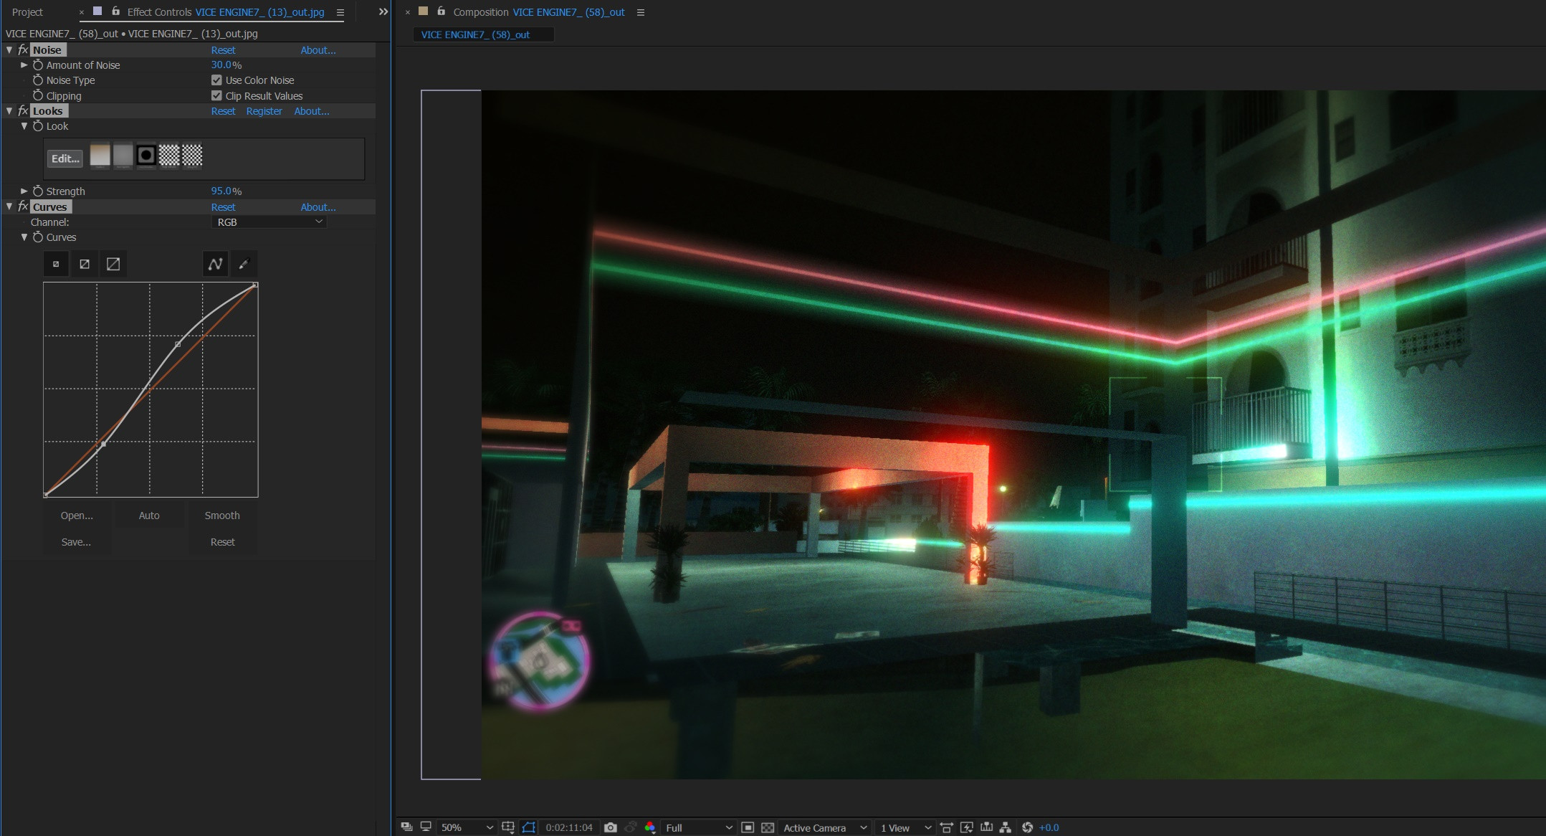Open grid and guide options icon
The height and width of the screenshot is (836, 1546).
click(508, 827)
